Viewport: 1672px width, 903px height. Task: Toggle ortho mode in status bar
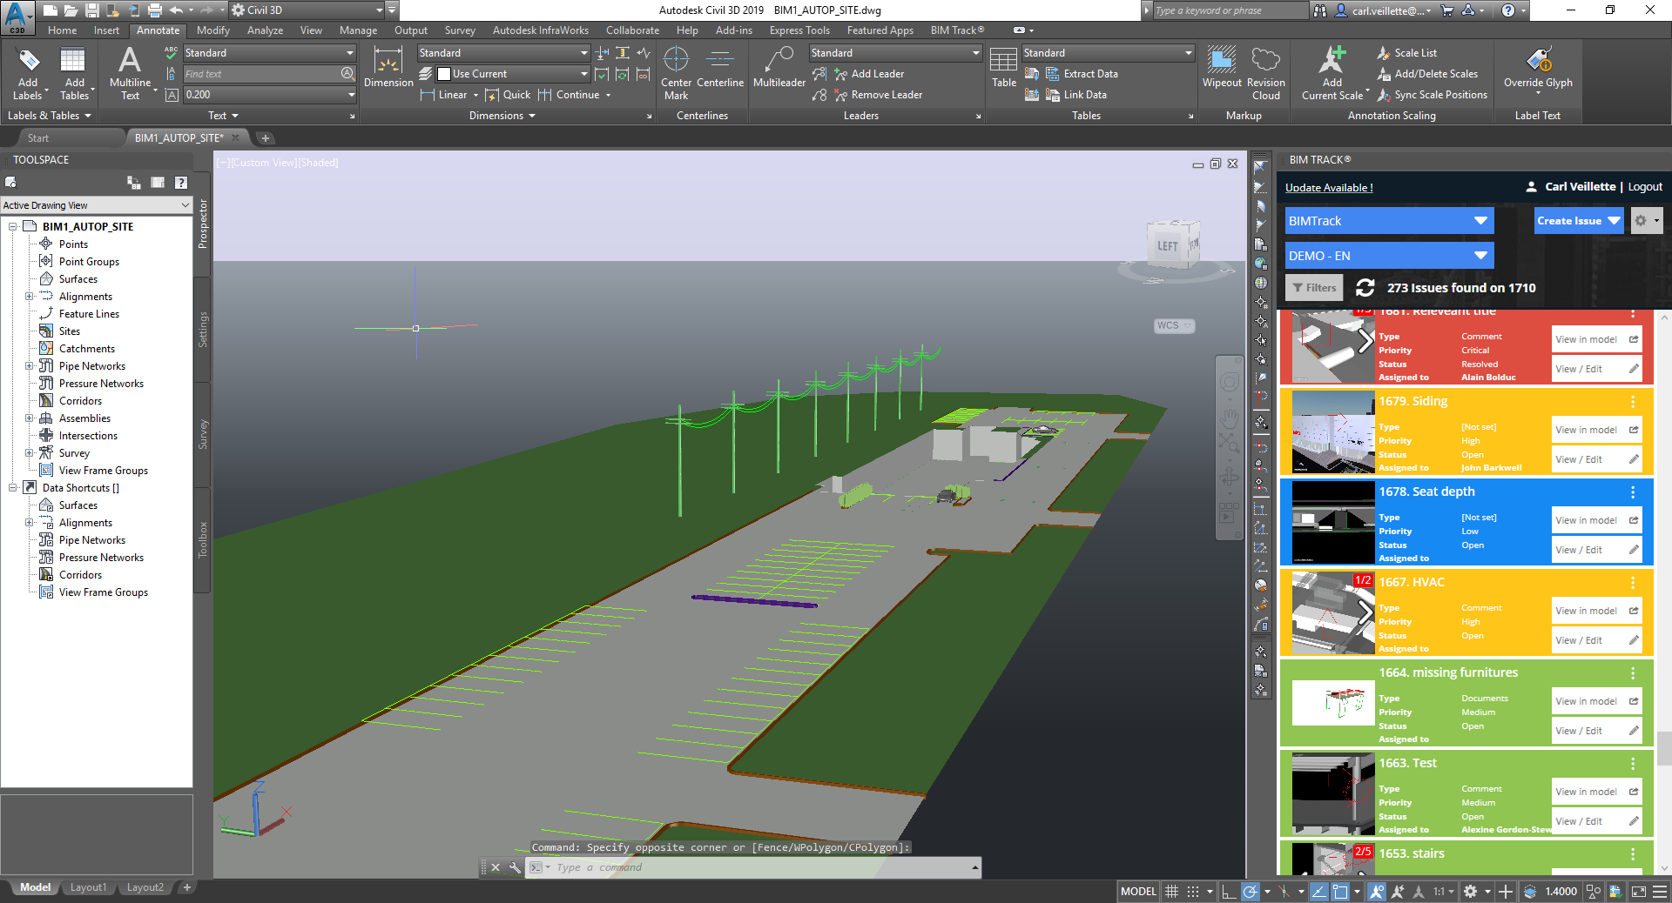tap(1229, 891)
